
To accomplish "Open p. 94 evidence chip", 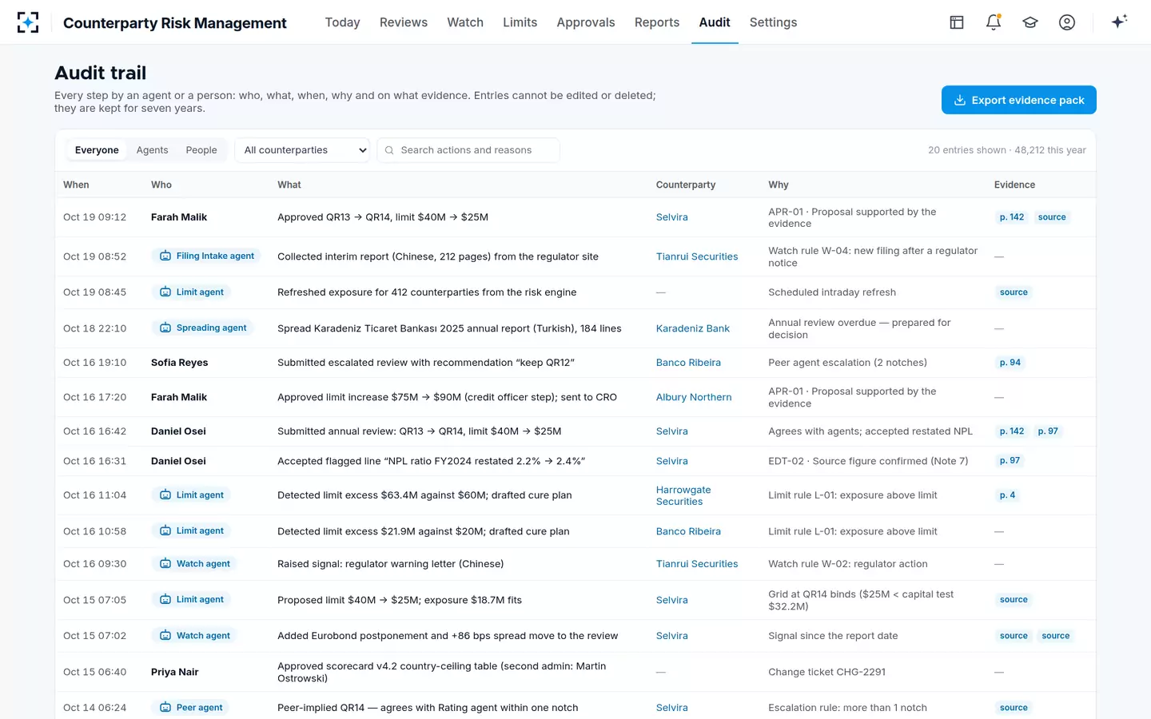I will pyautogui.click(x=1010, y=363).
